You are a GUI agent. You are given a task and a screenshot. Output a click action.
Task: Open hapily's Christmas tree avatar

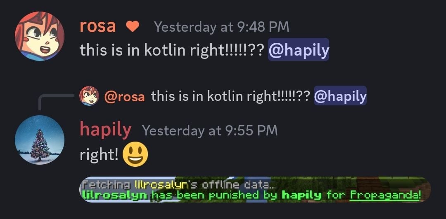tap(40, 140)
